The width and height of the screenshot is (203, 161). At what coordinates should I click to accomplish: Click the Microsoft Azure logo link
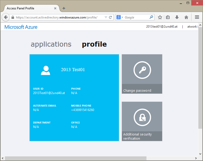click(x=21, y=27)
